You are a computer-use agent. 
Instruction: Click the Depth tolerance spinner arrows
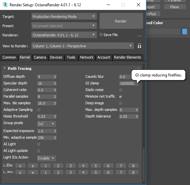pyautogui.click(x=137, y=116)
